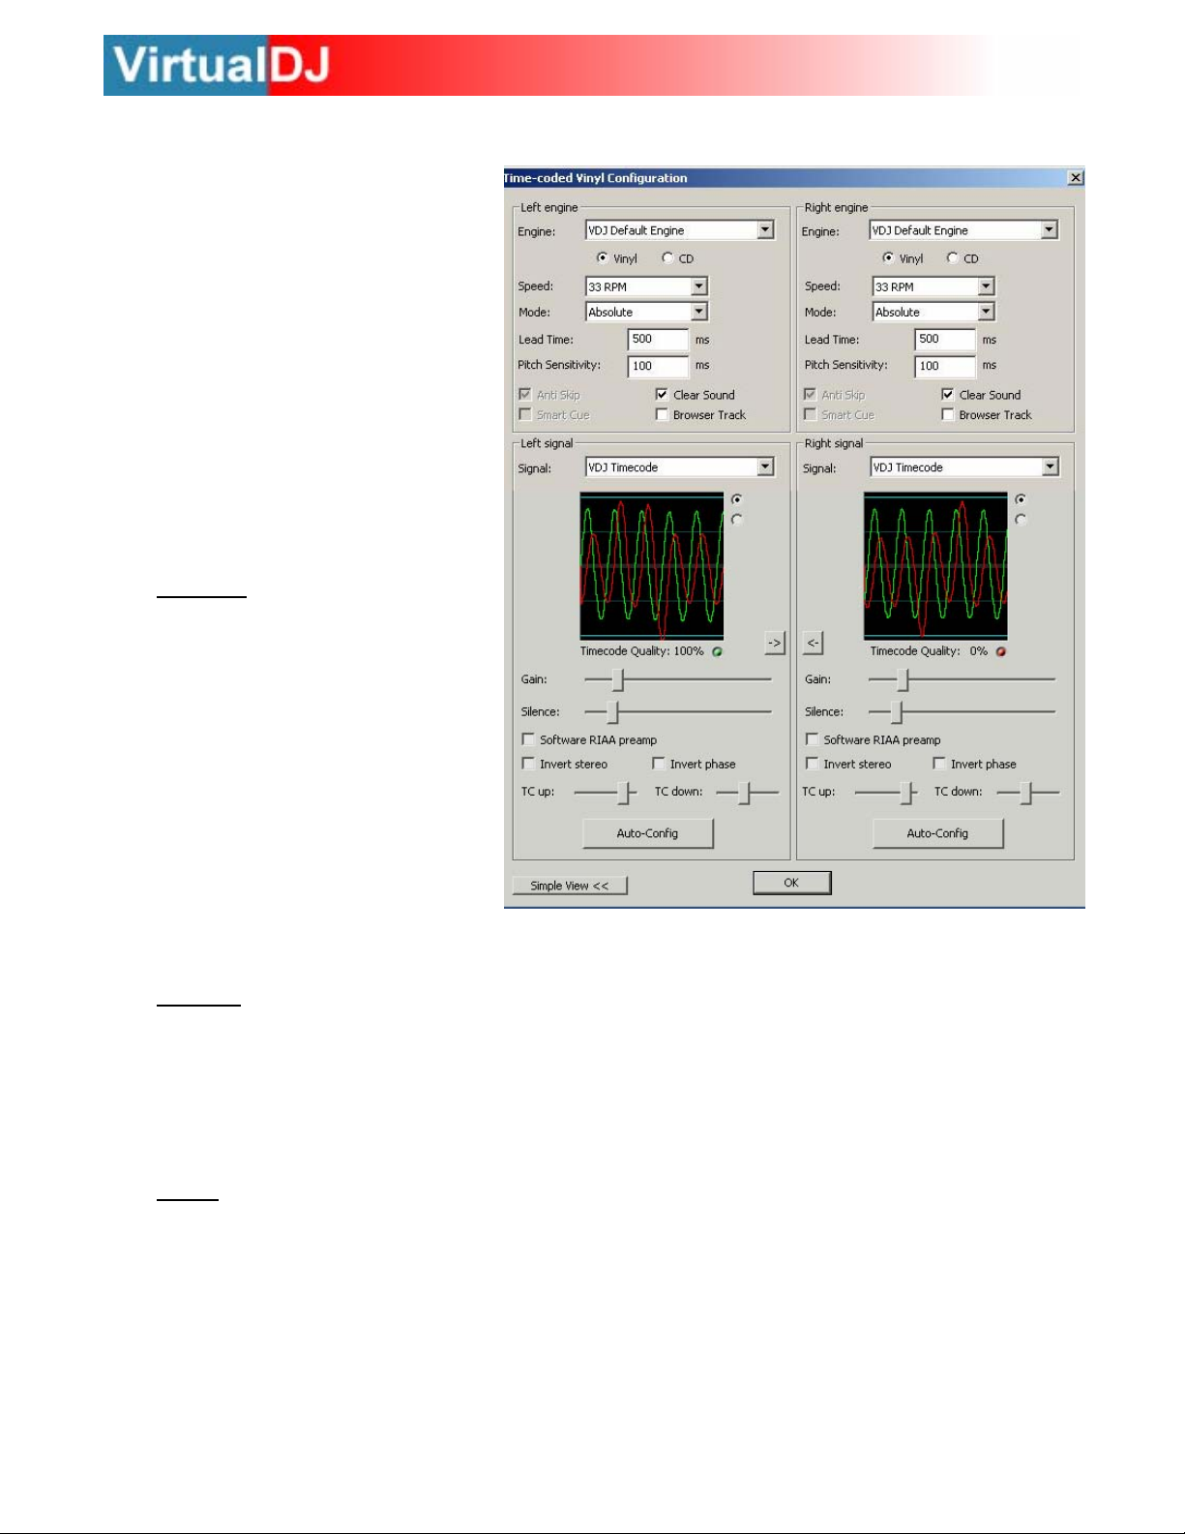The image size is (1185, 1534).
Task: Click the green Timecode Quality indicator
Action: pos(718,651)
